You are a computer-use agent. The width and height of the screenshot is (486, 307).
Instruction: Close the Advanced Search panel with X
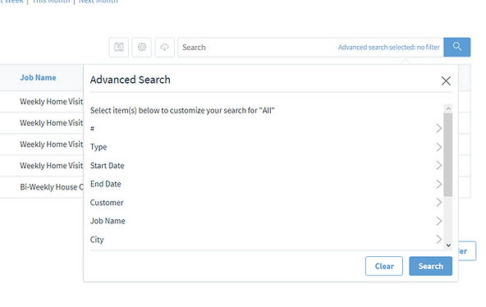click(x=446, y=81)
